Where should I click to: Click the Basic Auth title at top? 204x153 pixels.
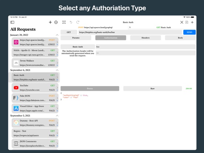pyautogui.click(x=128, y=22)
